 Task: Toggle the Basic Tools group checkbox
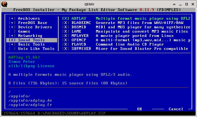point(12,44)
